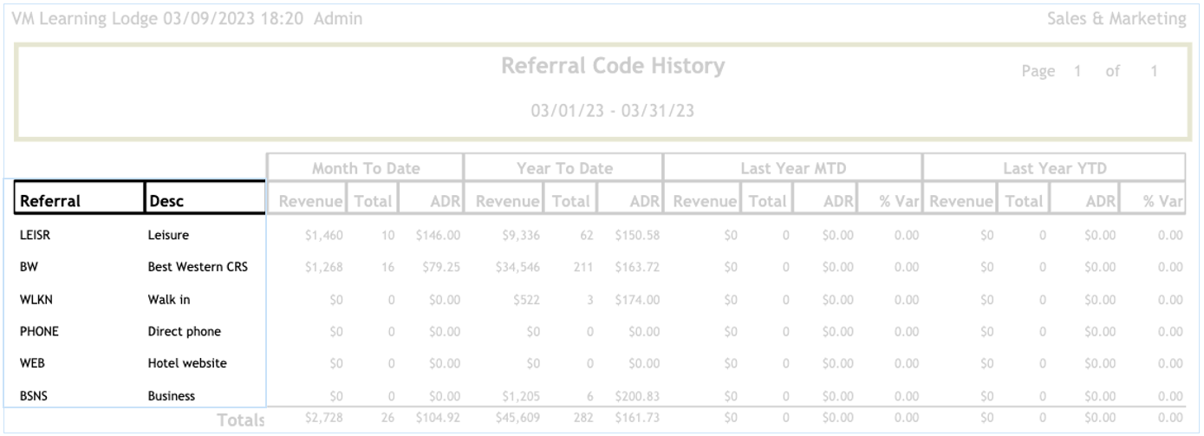Click the 03/01/23 - 03/31/23 date range
The image size is (1204, 436).
tap(613, 112)
